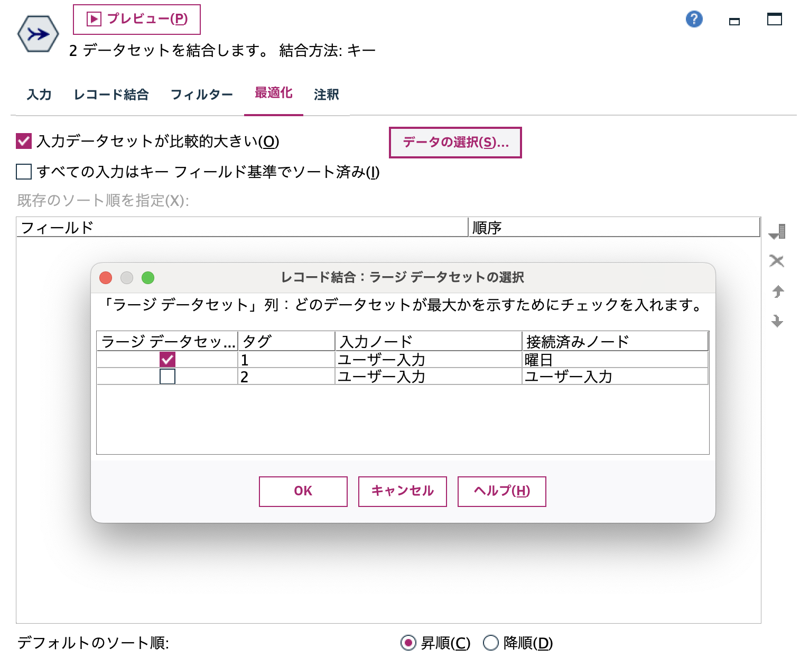Screen dimensions: 800x658
Task: Switch to the 注釈 tab
Action: click(x=325, y=95)
